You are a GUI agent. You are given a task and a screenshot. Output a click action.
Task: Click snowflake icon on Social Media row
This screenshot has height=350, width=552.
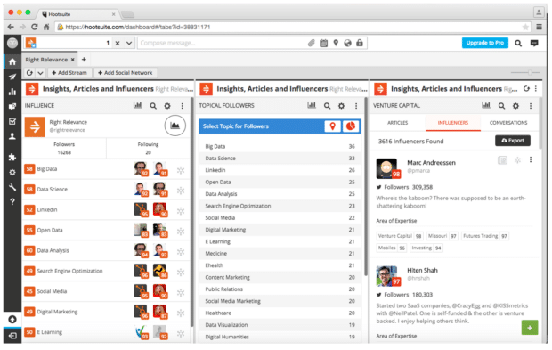tap(181, 293)
